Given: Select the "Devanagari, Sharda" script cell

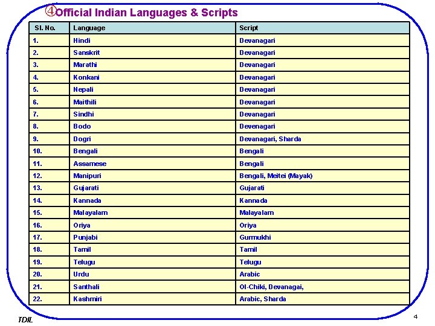Looking at the screenshot, I should pos(323,139).
